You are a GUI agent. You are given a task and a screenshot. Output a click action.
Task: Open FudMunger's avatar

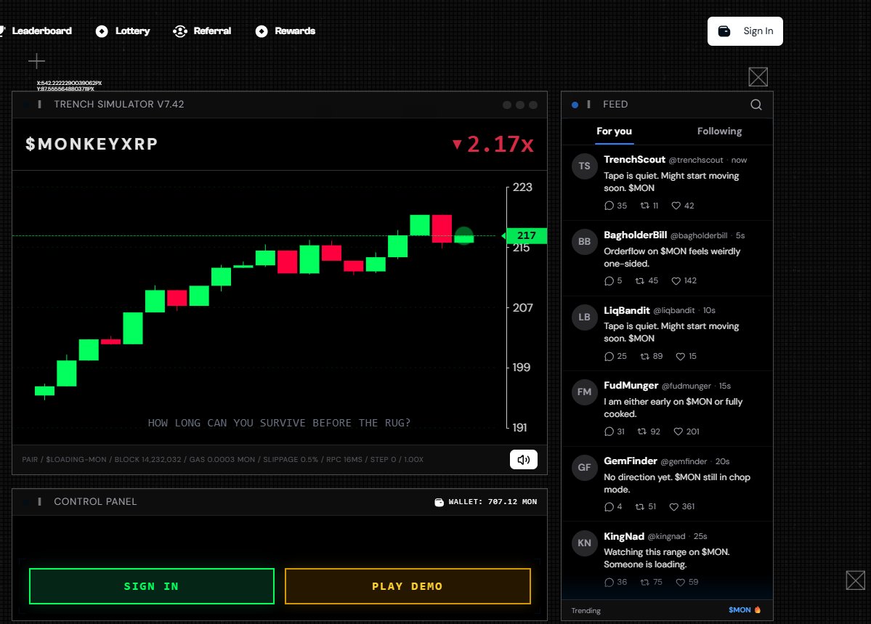(x=584, y=392)
